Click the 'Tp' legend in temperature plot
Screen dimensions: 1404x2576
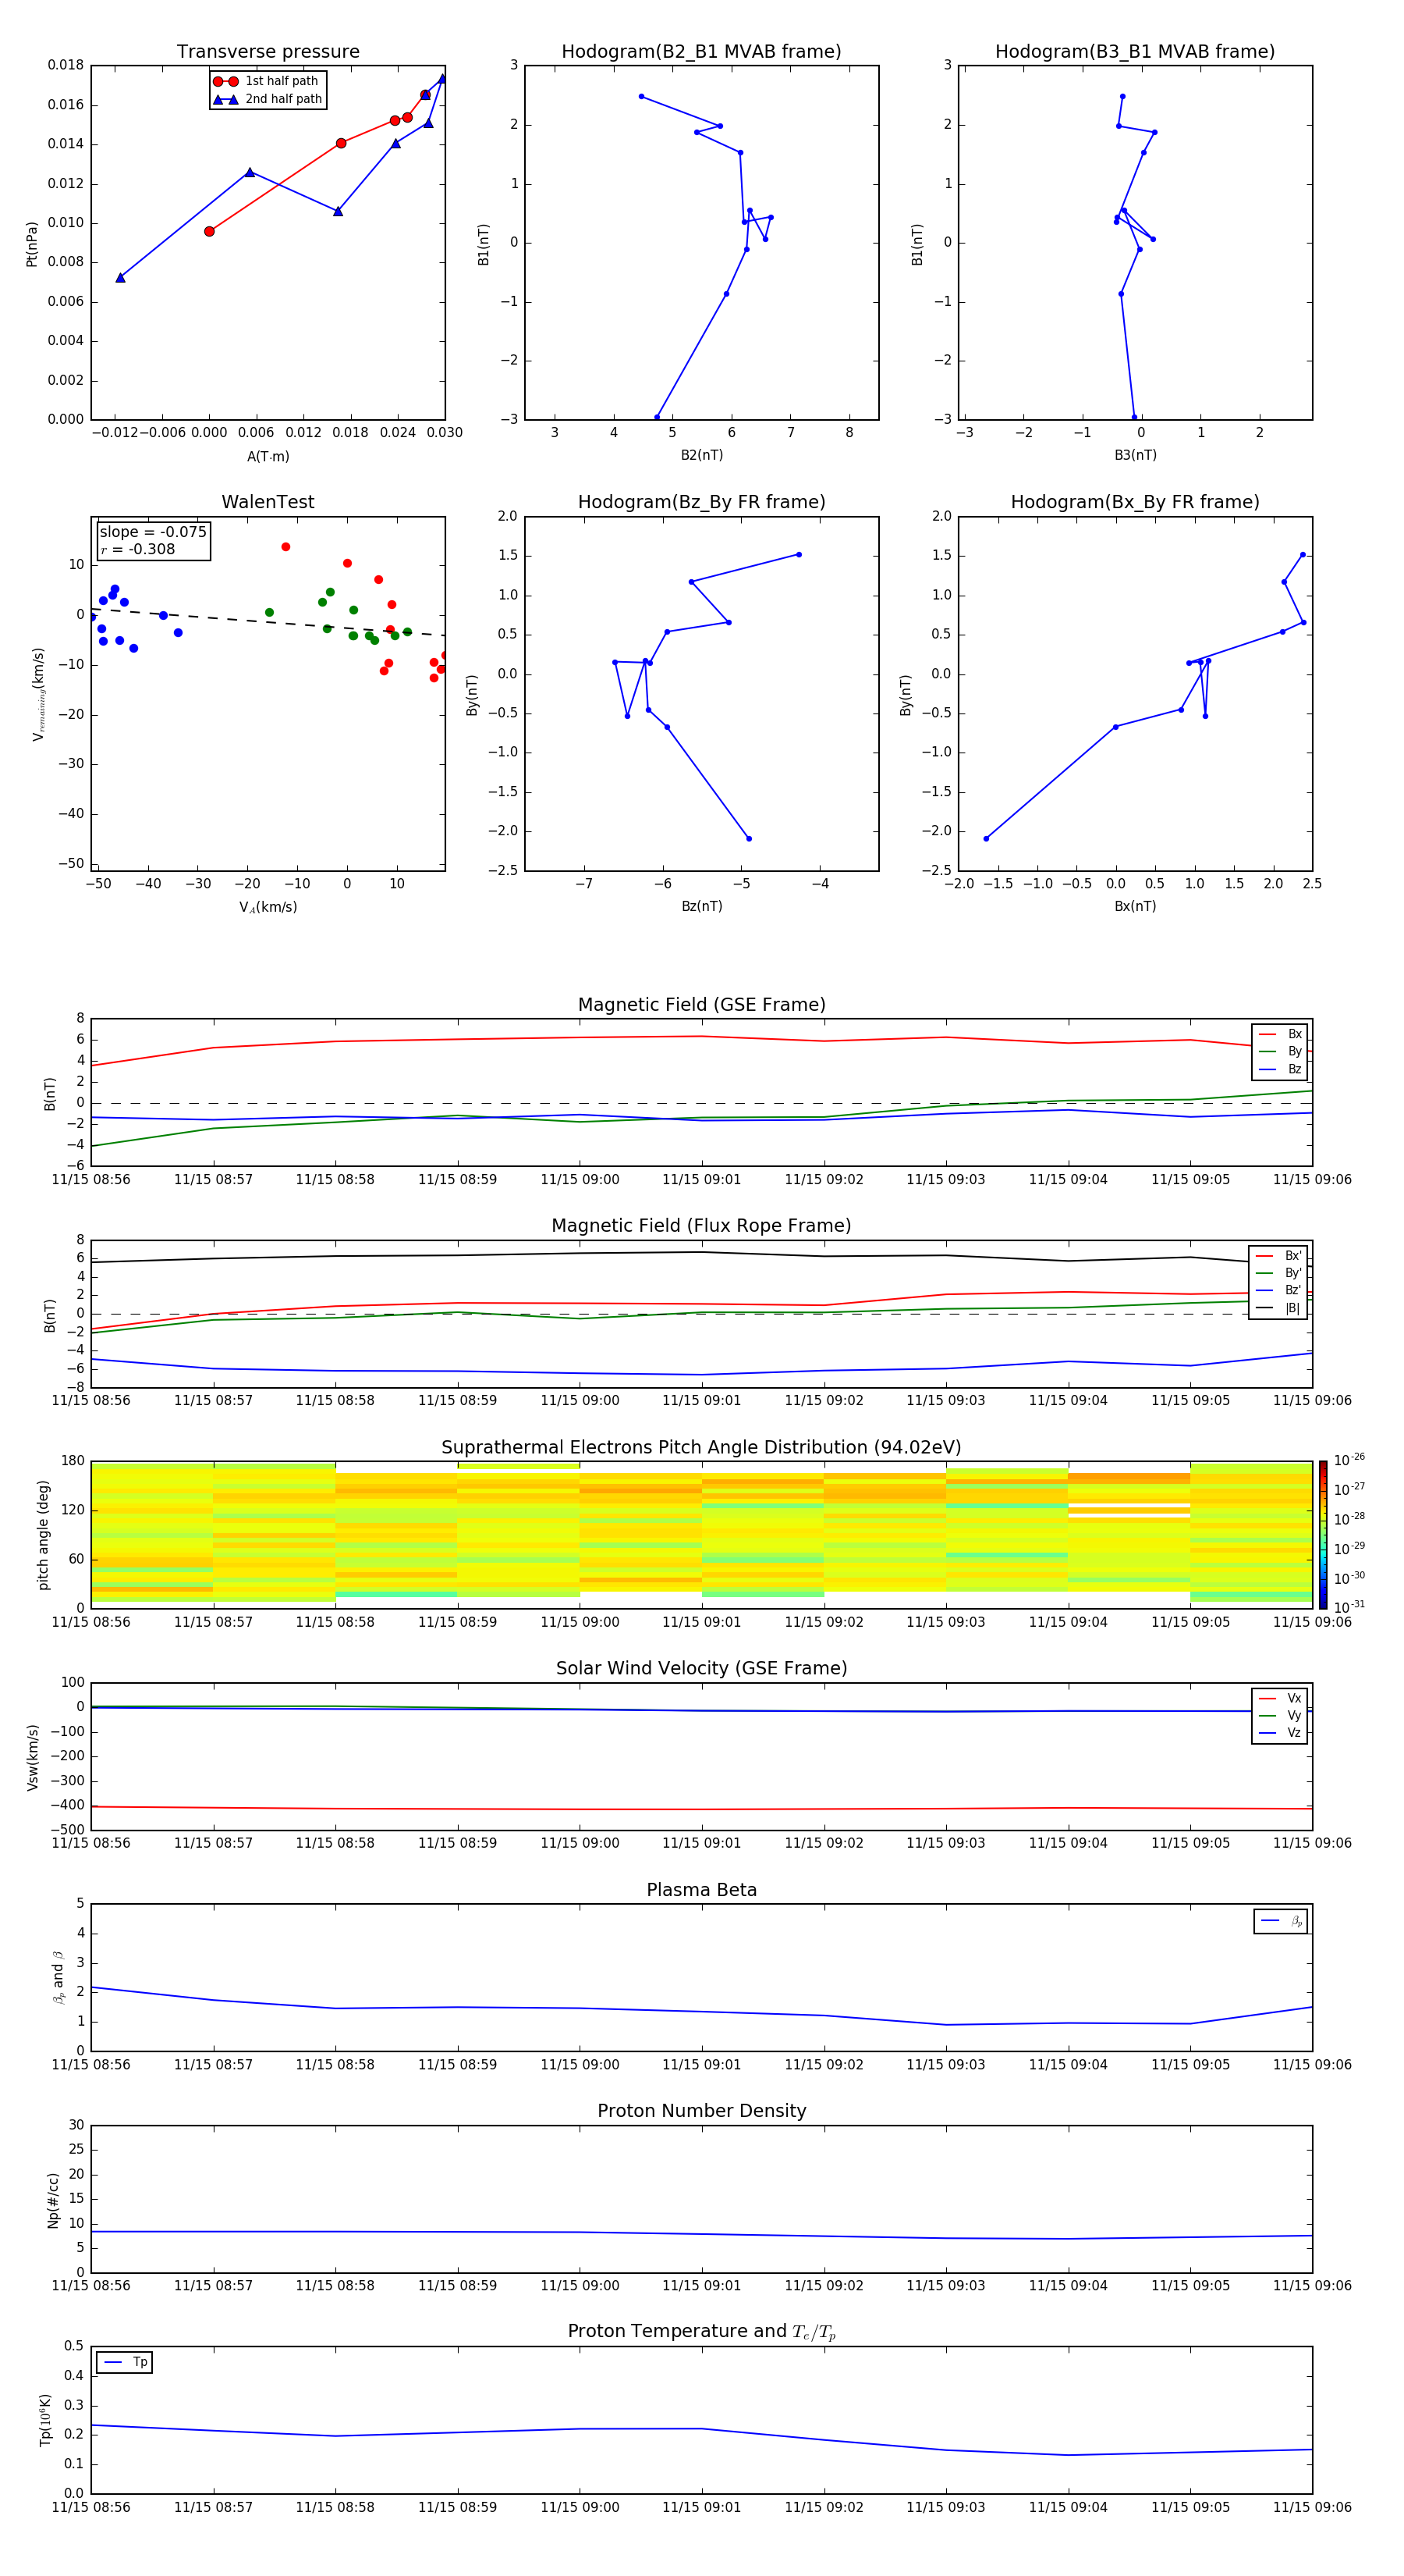tap(125, 2362)
